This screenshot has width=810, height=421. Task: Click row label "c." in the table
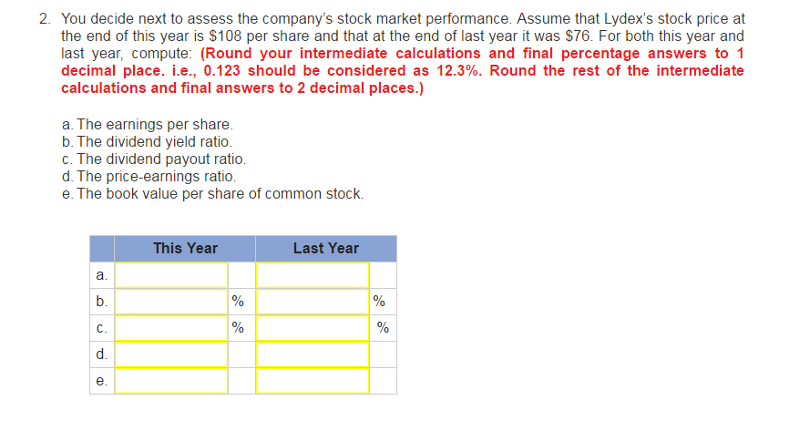point(101,327)
